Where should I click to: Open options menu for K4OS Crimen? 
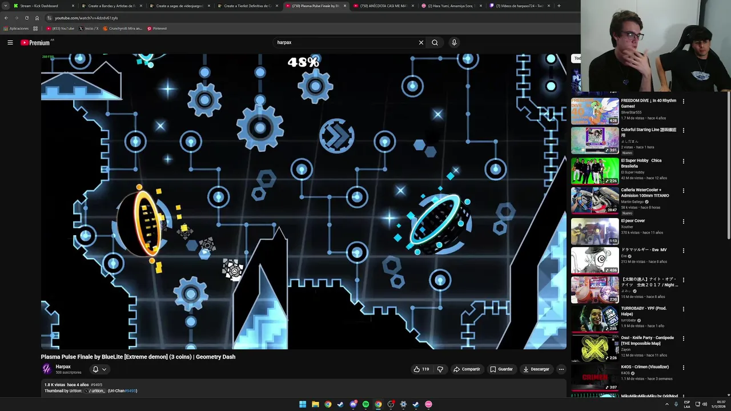pyautogui.click(x=683, y=368)
